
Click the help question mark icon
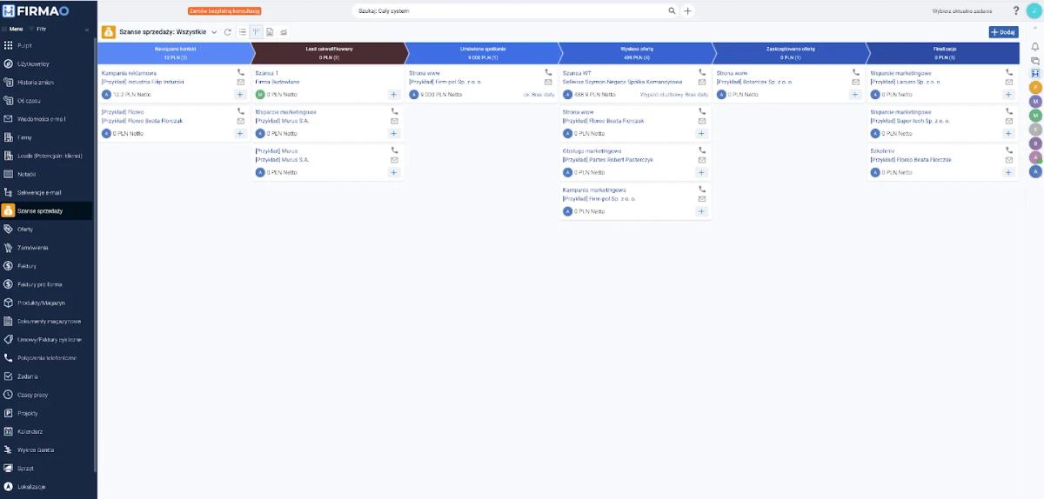tap(1016, 10)
